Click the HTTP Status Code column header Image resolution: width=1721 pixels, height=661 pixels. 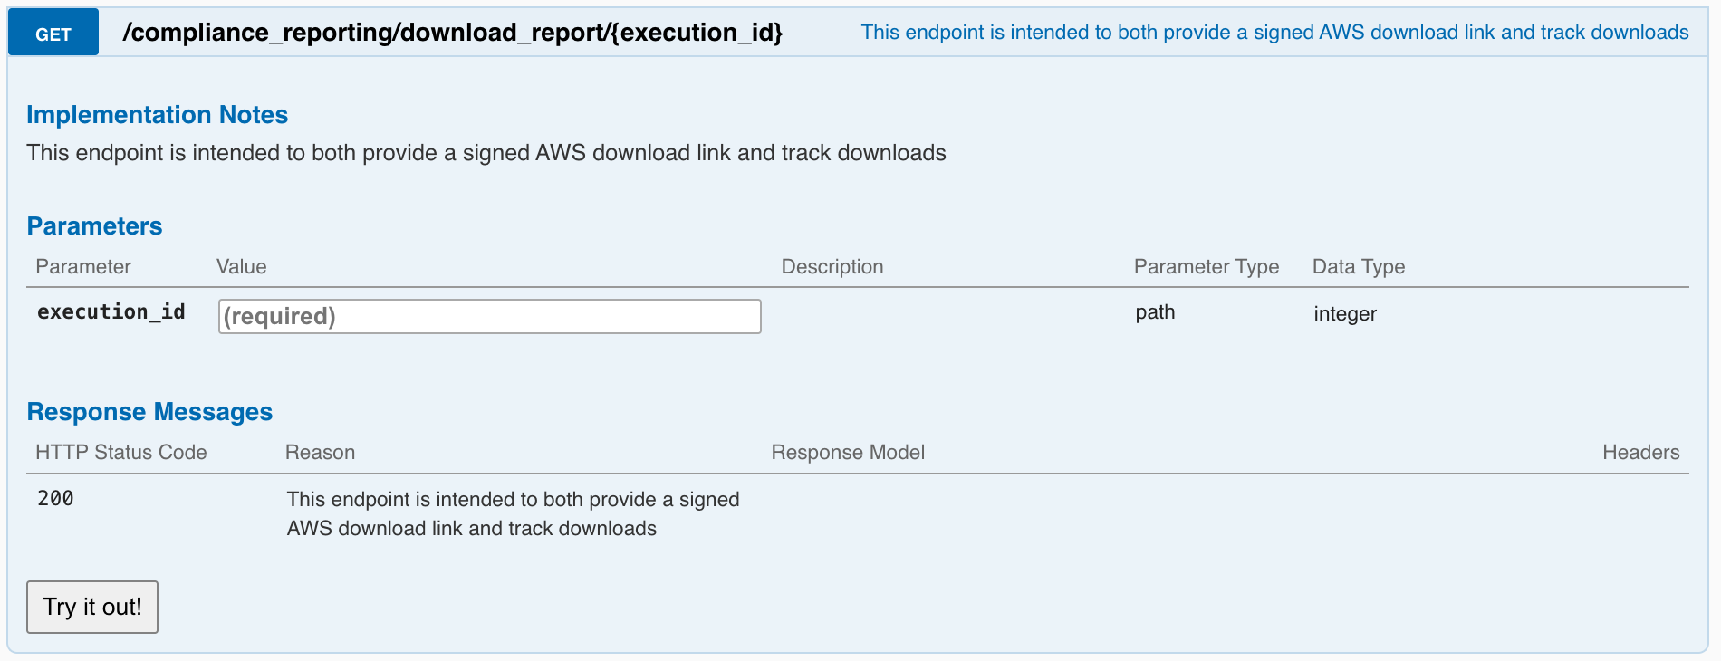coord(120,453)
